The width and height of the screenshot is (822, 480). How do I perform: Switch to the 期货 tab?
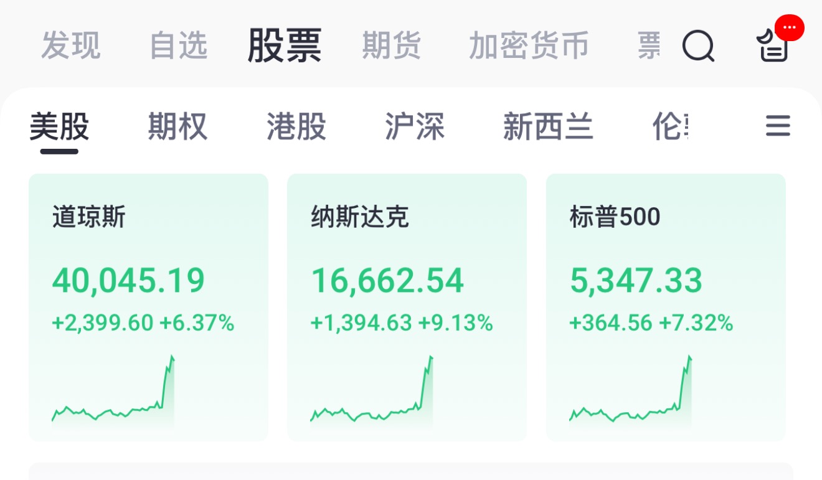tap(392, 46)
